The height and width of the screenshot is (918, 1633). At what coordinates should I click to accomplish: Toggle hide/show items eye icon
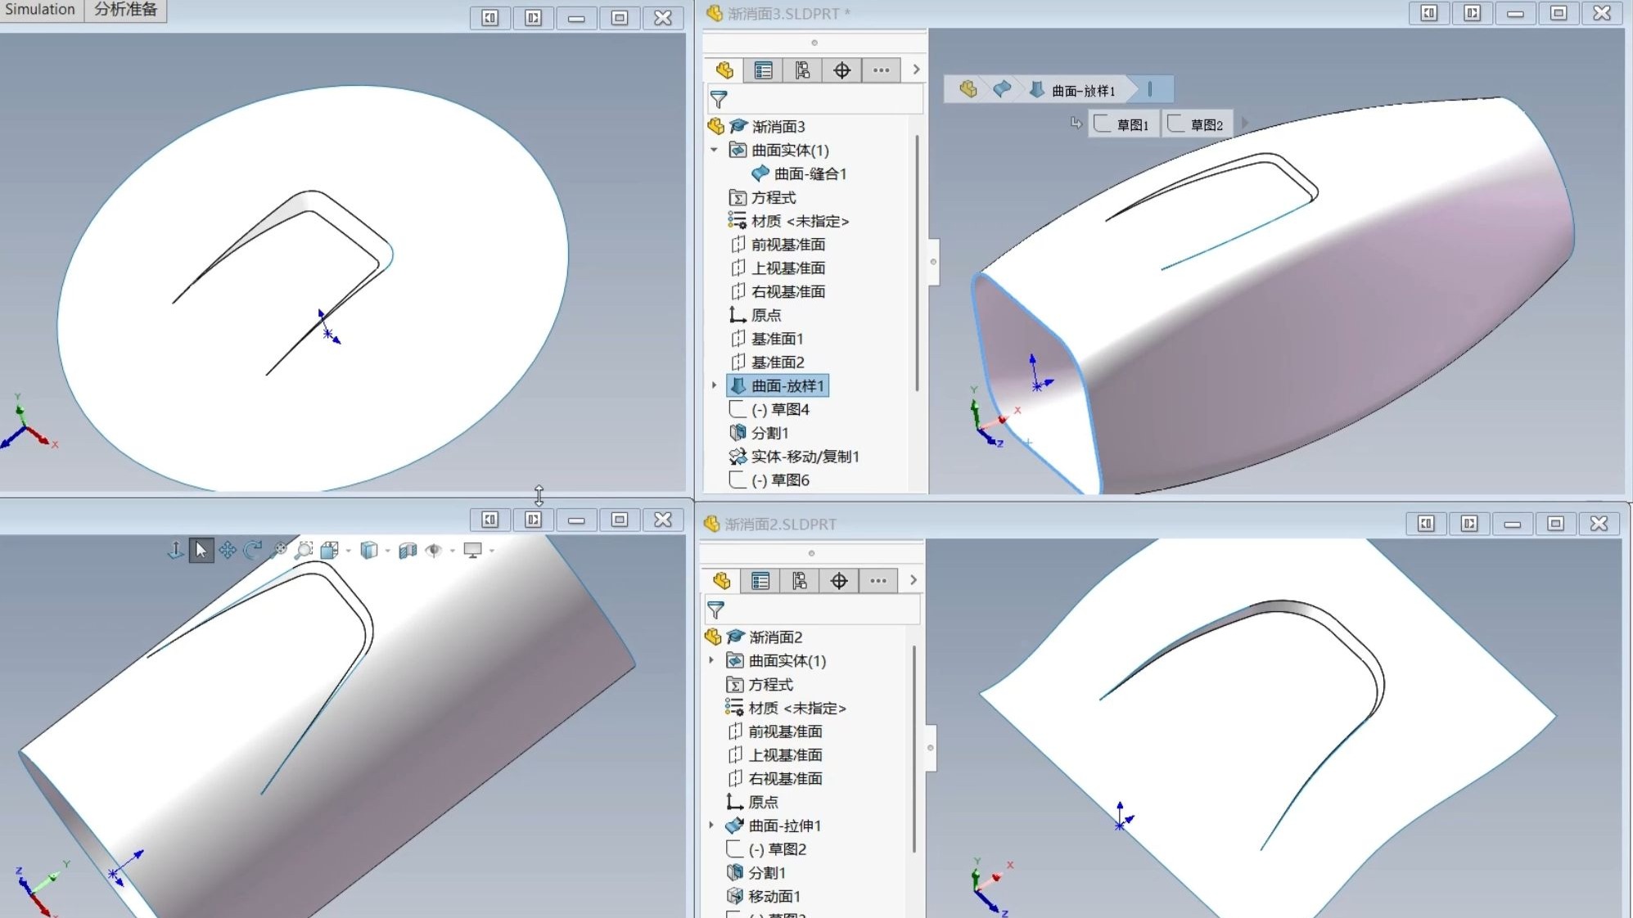(x=434, y=551)
